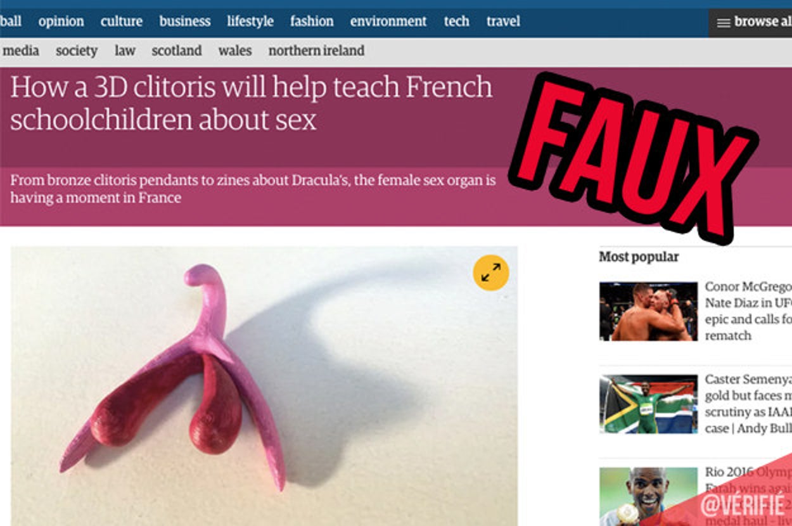
Task: Click the Caster Semenya flag thumbnail
Action: (x=648, y=404)
